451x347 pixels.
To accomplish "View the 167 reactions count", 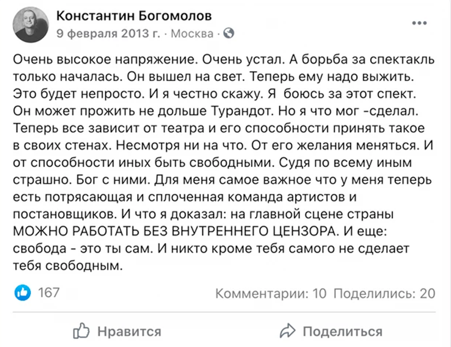I will click(49, 293).
